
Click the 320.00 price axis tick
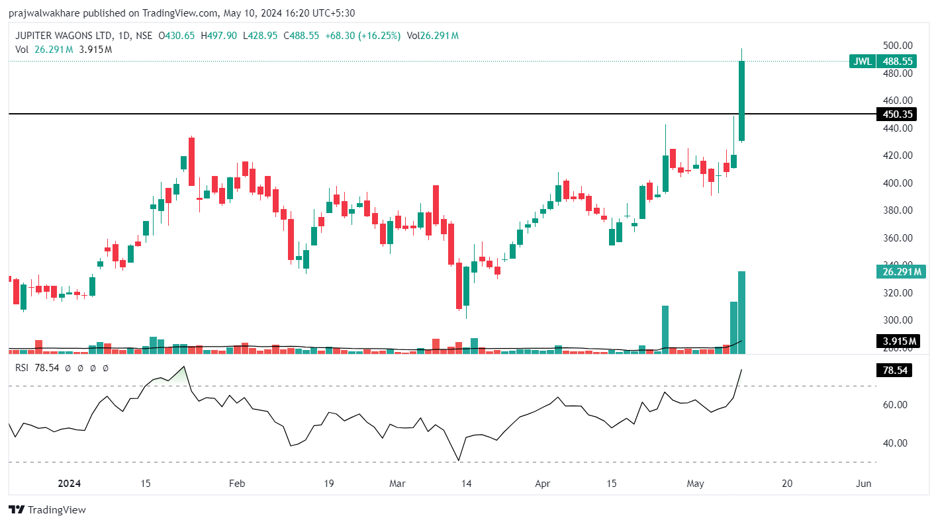click(898, 292)
